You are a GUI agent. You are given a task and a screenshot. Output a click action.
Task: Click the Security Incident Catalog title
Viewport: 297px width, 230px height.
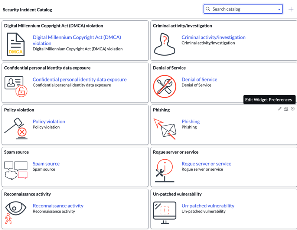click(27, 10)
